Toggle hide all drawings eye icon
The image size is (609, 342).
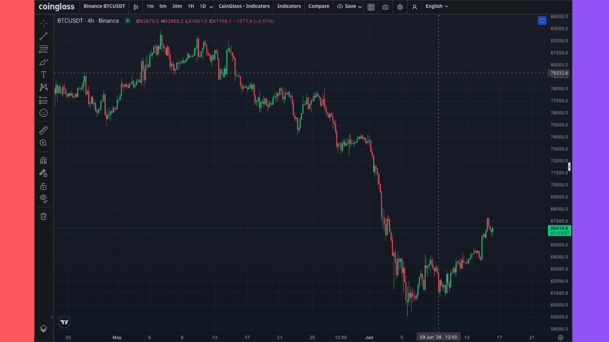click(43, 199)
